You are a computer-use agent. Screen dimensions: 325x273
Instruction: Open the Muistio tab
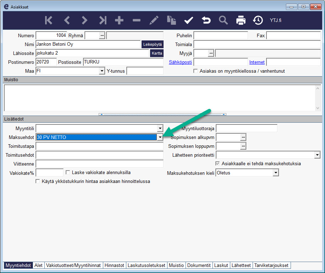[176, 265]
